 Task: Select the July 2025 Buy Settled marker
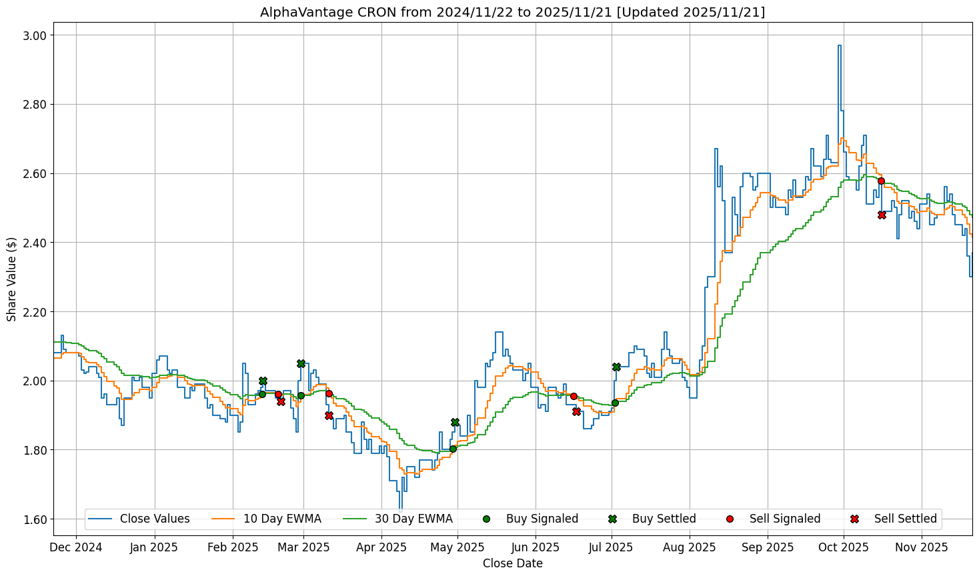point(616,367)
